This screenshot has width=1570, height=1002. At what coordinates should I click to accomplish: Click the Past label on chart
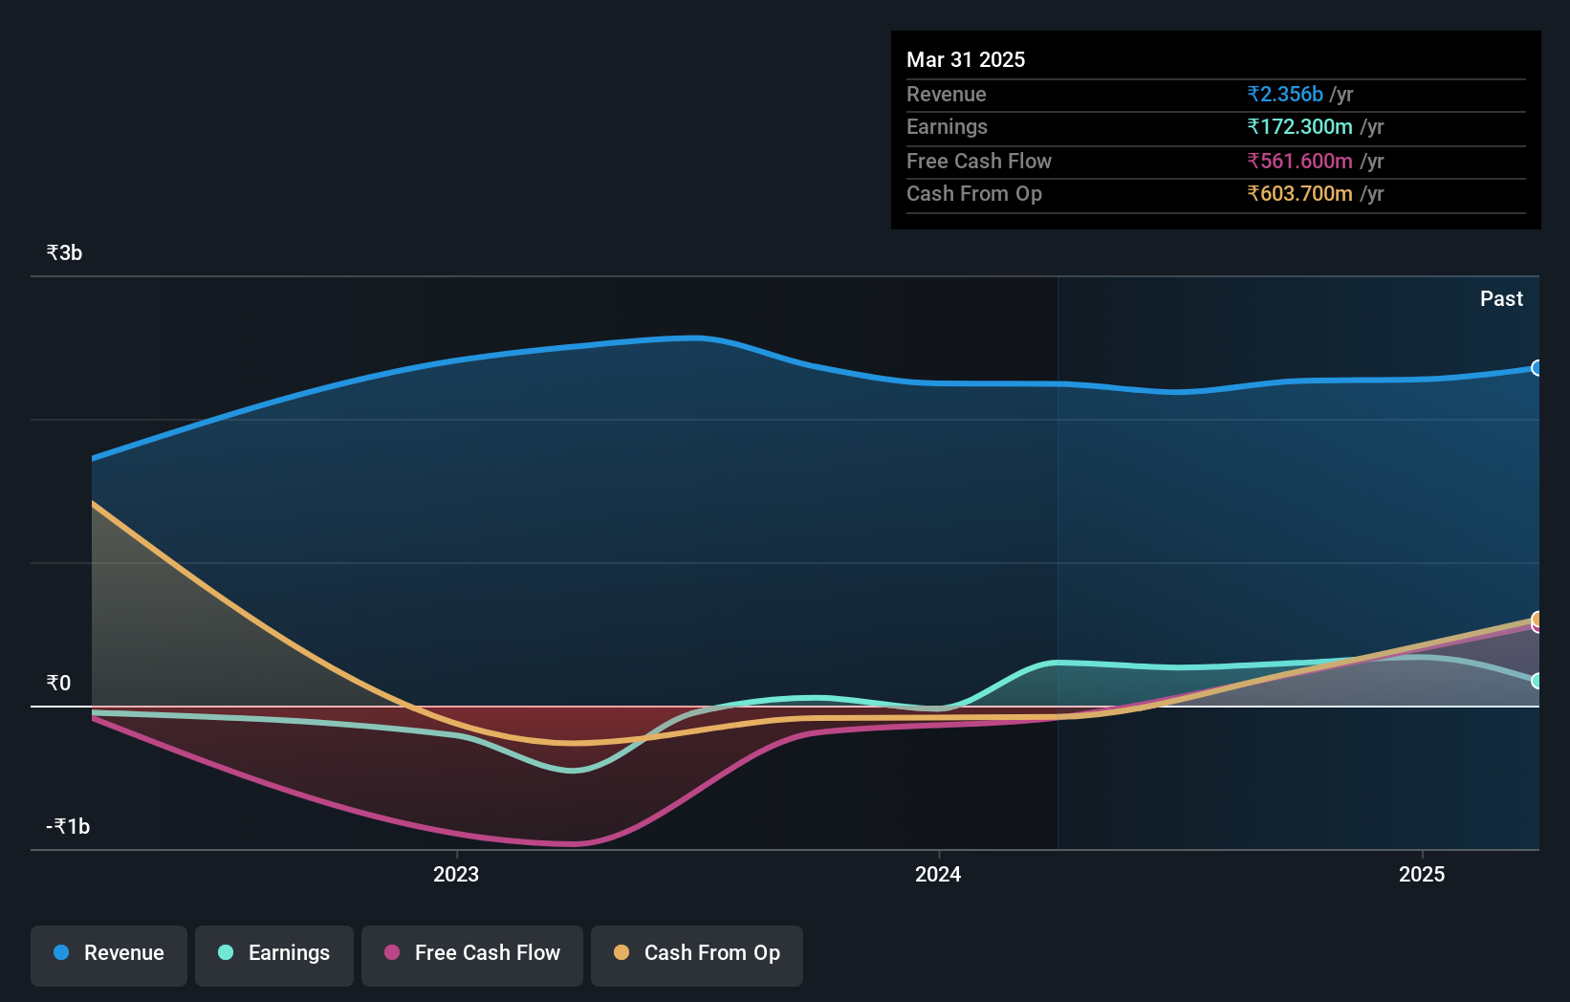[1501, 299]
